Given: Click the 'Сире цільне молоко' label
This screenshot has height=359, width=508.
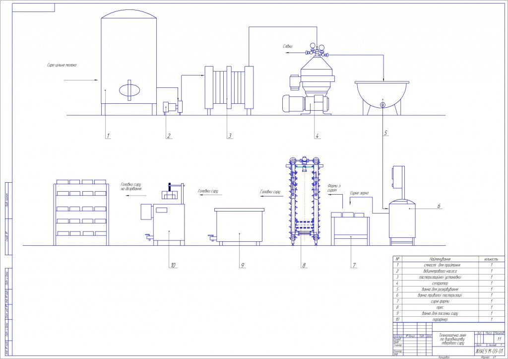Looking at the screenshot, I should pyautogui.click(x=62, y=65).
